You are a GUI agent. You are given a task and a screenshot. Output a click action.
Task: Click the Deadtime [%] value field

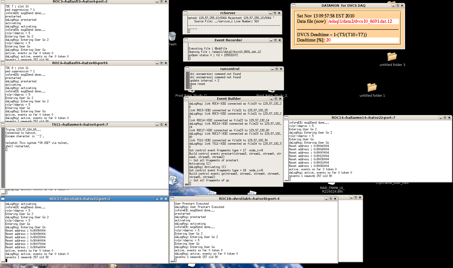tap(362, 40)
